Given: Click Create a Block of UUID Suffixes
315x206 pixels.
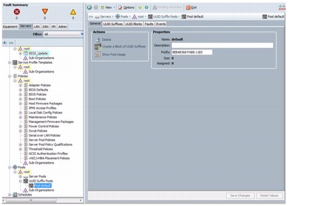Looking at the screenshot, I should pyautogui.click(x=124, y=46).
